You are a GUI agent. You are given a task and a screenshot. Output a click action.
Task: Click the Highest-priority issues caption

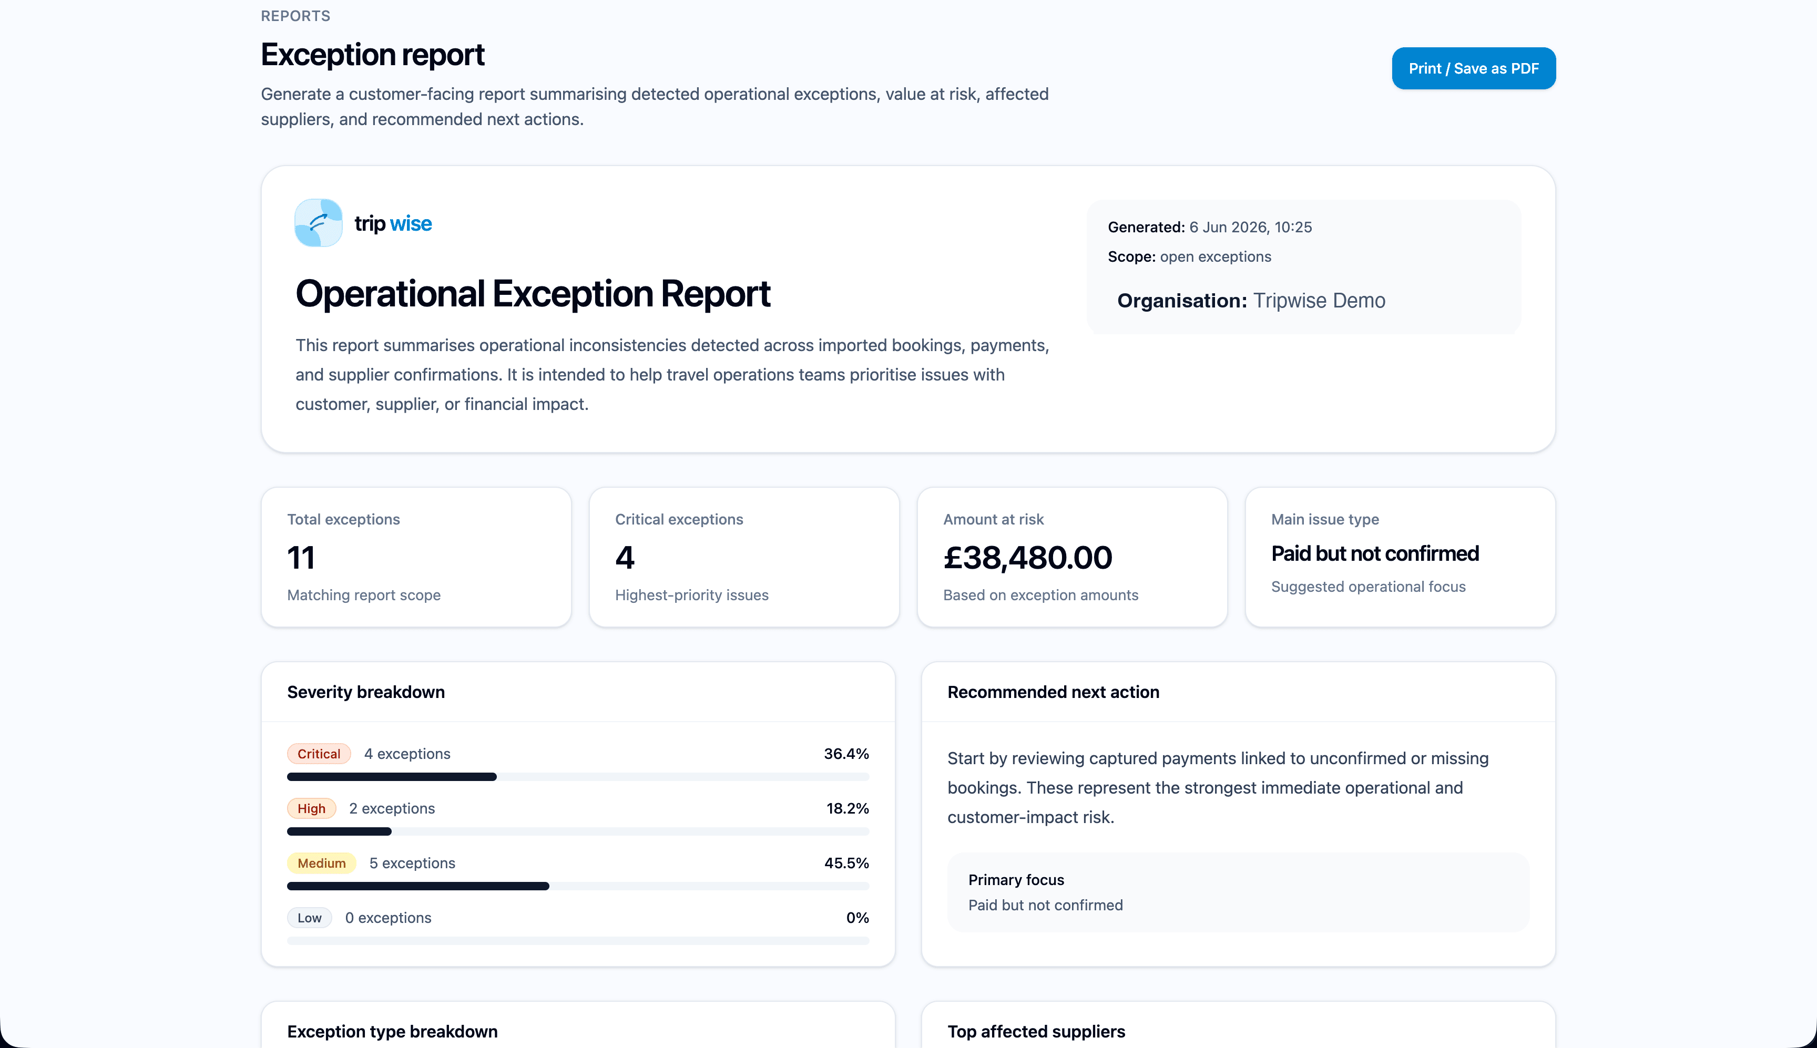coord(692,595)
